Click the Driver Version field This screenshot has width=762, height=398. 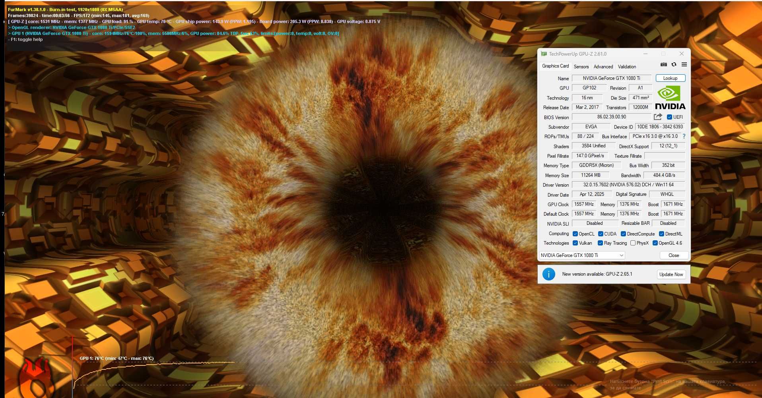(x=628, y=185)
